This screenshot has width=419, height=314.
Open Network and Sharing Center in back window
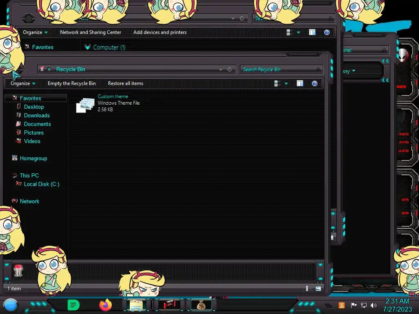[x=90, y=32]
